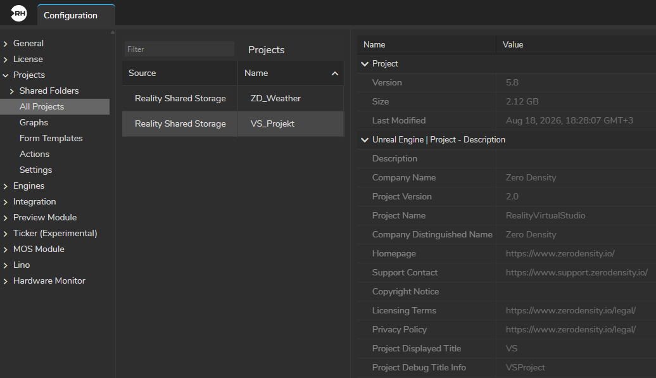The width and height of the screenshot is (656, 378).
Task: Click the sidebar scroll-up arrow
Action: click(113, 33)
